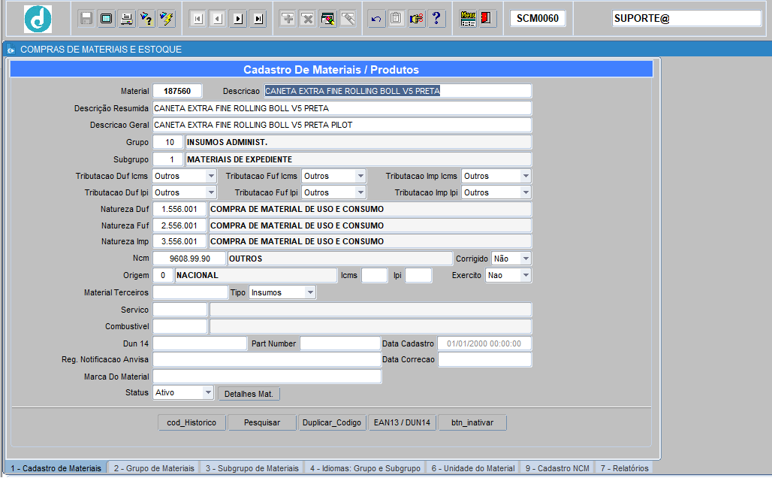Switch to '3 - Subgrupo de Materiais' tab
The height and width of the screenshot is (478, 772).
(252, 468)
